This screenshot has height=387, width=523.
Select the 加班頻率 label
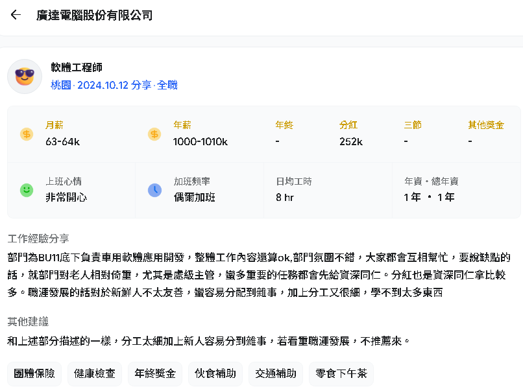(x=192, y=182)
